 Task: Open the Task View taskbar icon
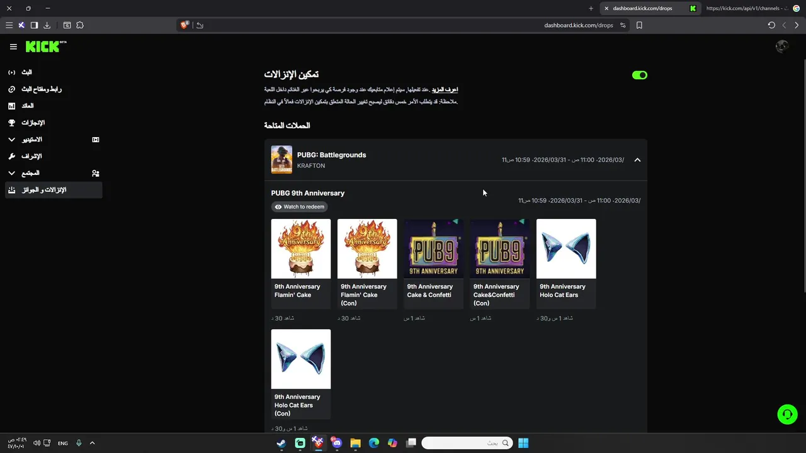[411, 443]
